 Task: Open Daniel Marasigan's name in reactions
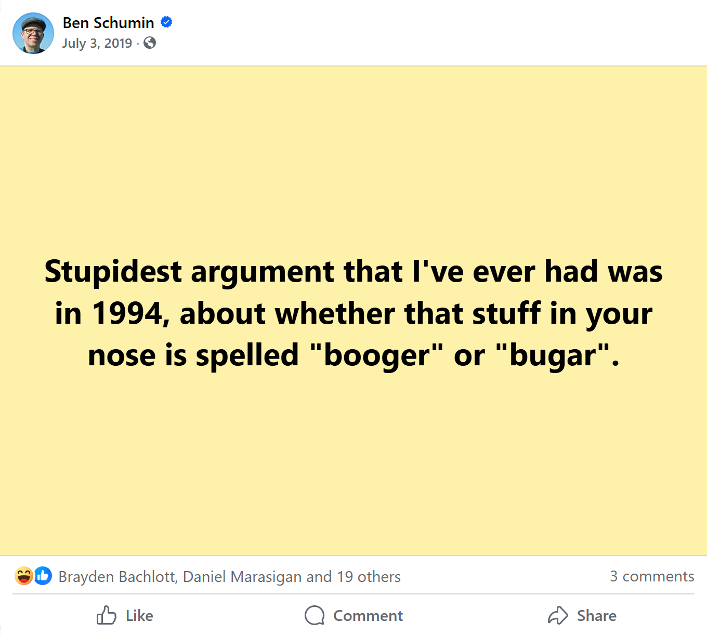[x=242, y=577]
